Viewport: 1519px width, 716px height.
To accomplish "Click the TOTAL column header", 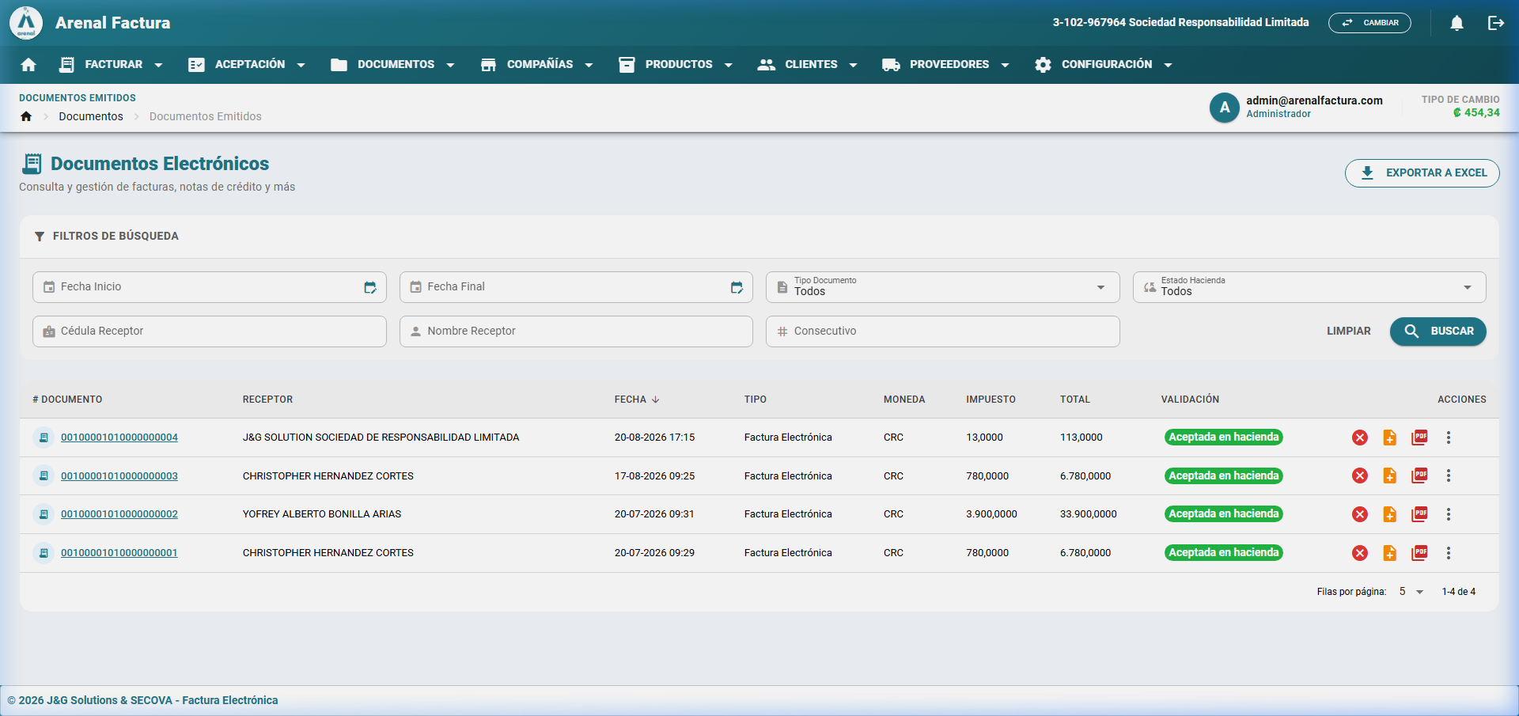I will pos(1074,400).
